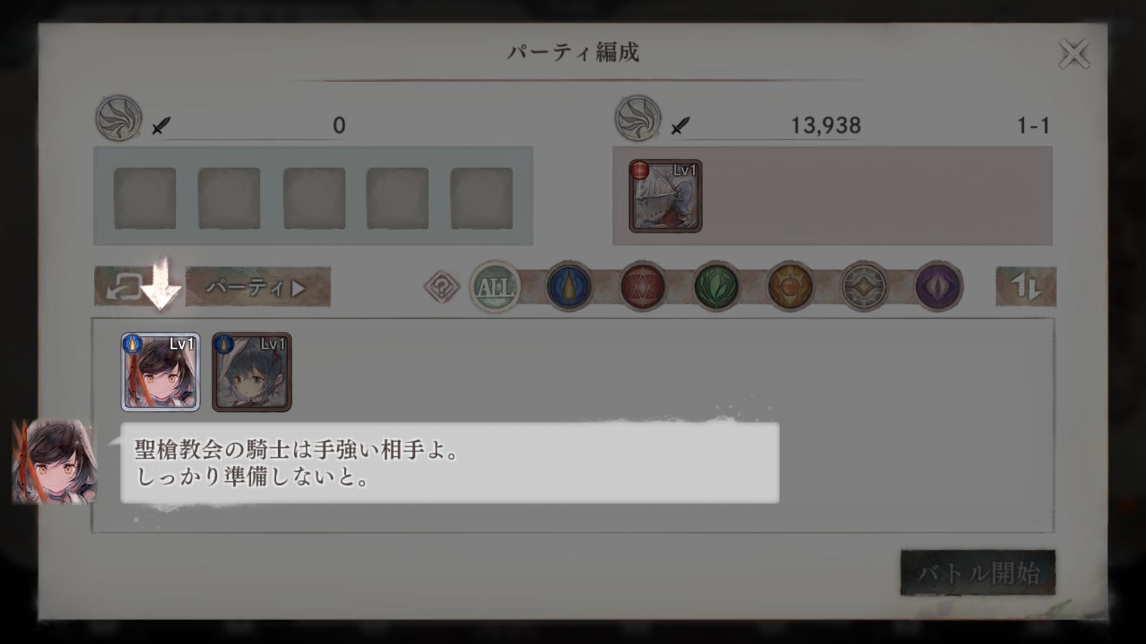The width and height of the screenshot is (1146, 644).
Task: Toggle the ALL element filter
Action: point(495,287)
